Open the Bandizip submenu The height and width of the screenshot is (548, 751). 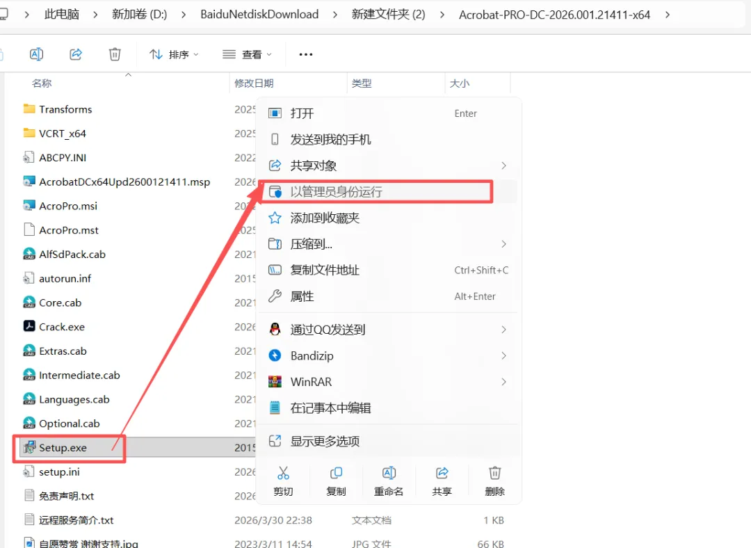389,355
